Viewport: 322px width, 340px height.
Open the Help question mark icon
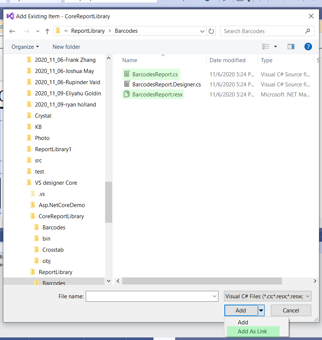(308, 47)
